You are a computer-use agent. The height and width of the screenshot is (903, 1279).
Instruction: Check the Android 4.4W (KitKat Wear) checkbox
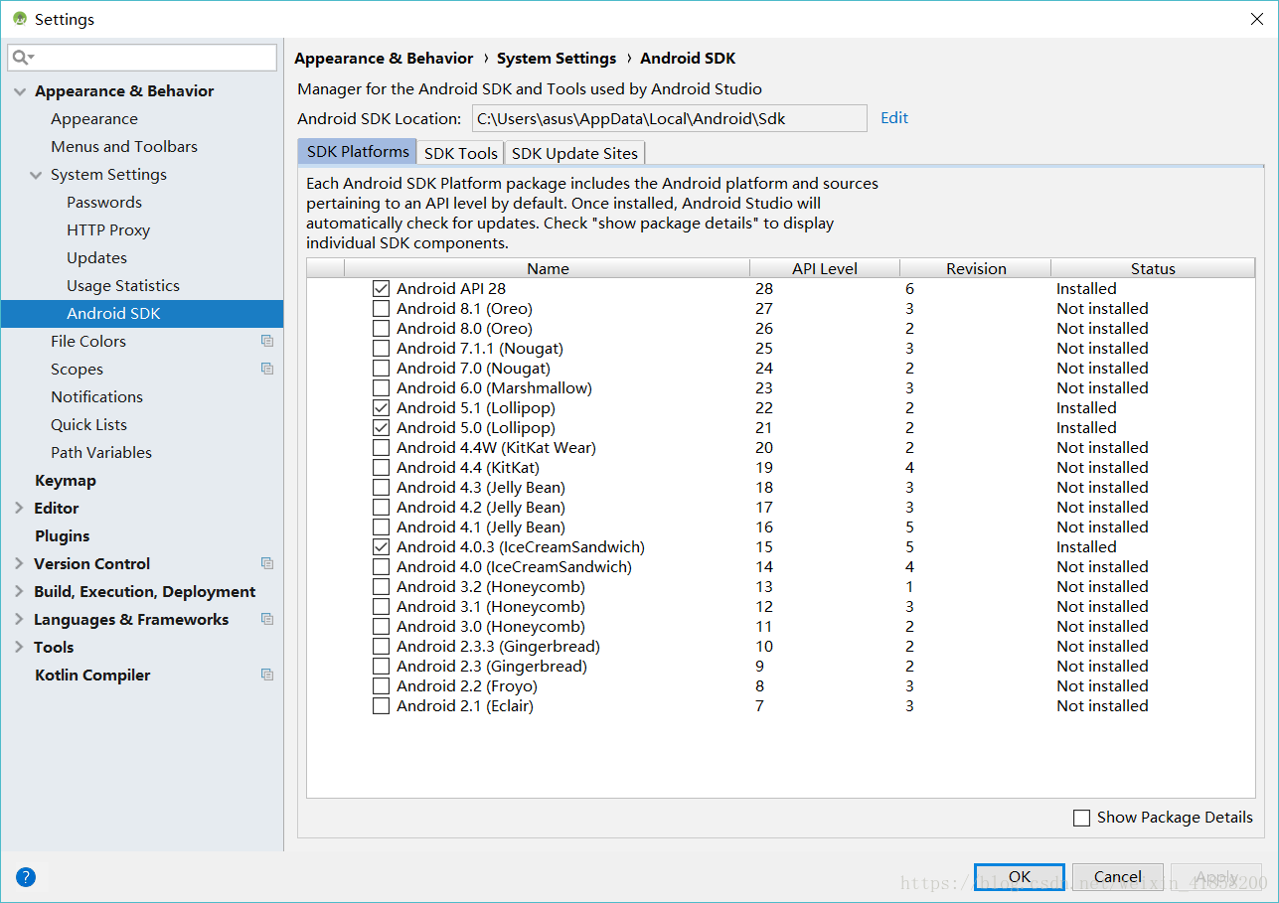(381, 447)
